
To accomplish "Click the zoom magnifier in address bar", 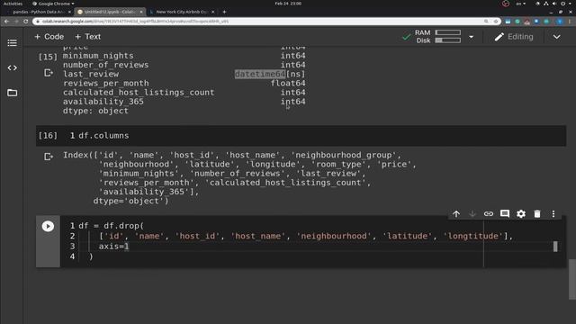I will [486, 22].
